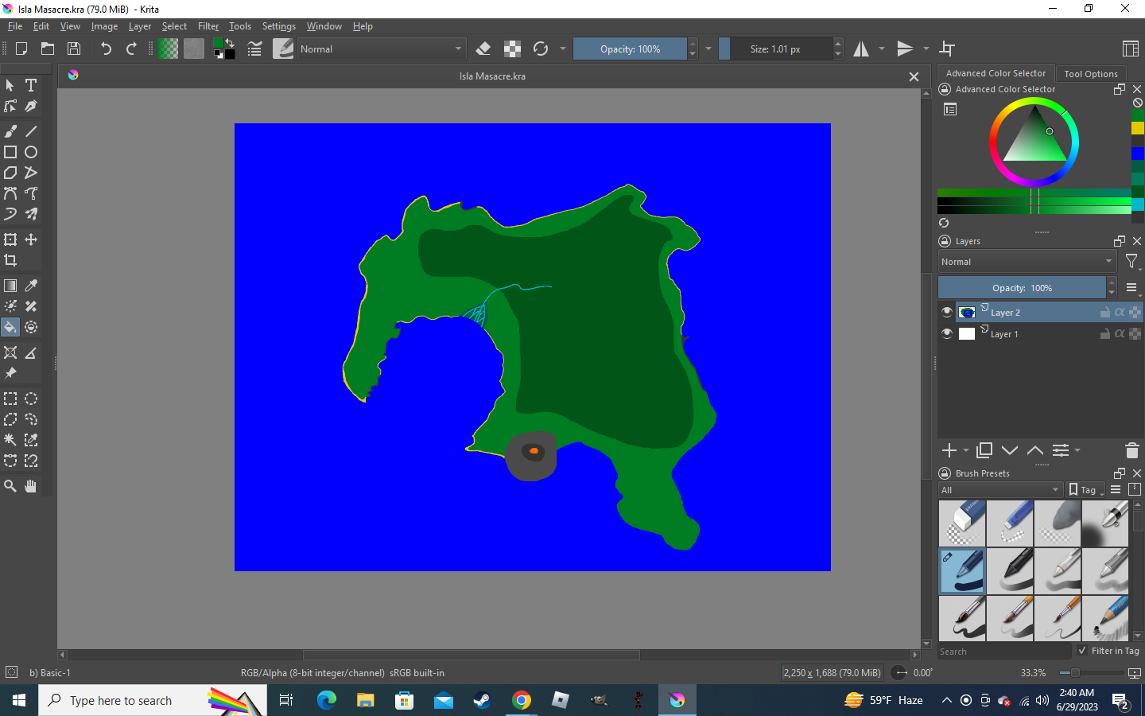Select the Freehand Brush tool
The width and height of the screenshot is (1145, 716).
(10, 131)
